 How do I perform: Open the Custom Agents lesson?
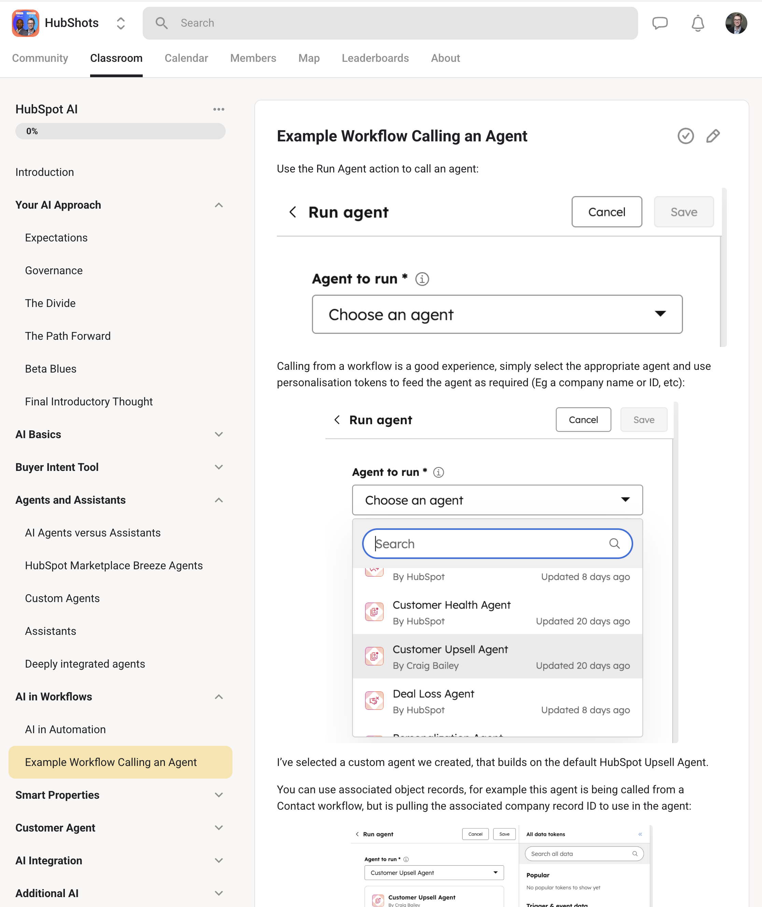click(x=62, y=599)
